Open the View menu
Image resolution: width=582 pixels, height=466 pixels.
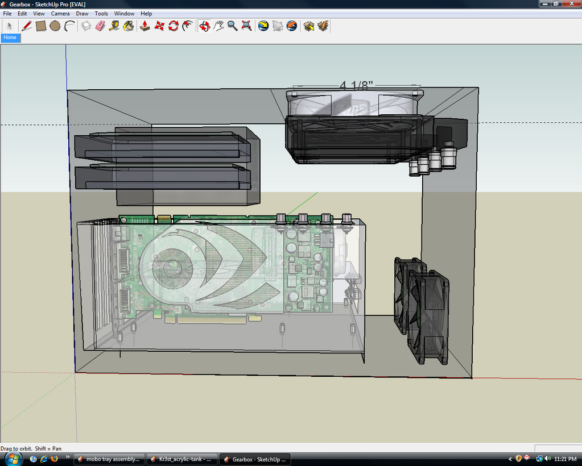coord(39,13)
